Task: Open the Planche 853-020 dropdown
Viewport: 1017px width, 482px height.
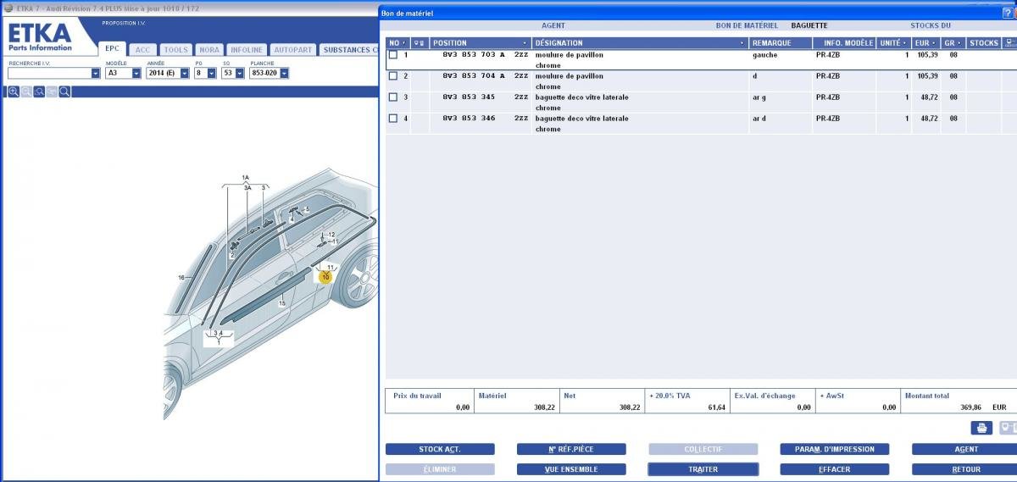Action: tap(284, 74)
